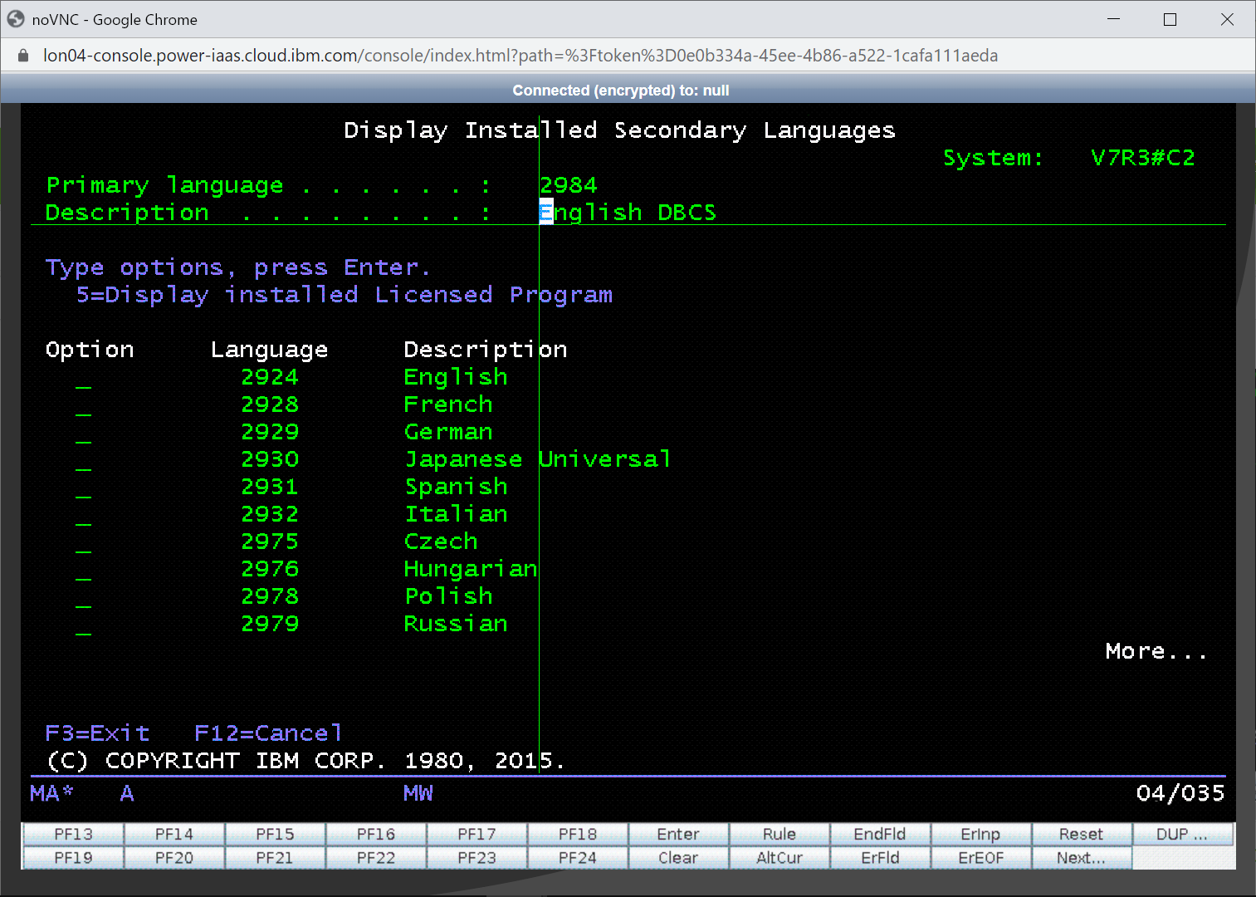The width and height of the screenshot is (1256, 897).
Task: Click the F12=Cancel text
Action: (x=268, y=733)
